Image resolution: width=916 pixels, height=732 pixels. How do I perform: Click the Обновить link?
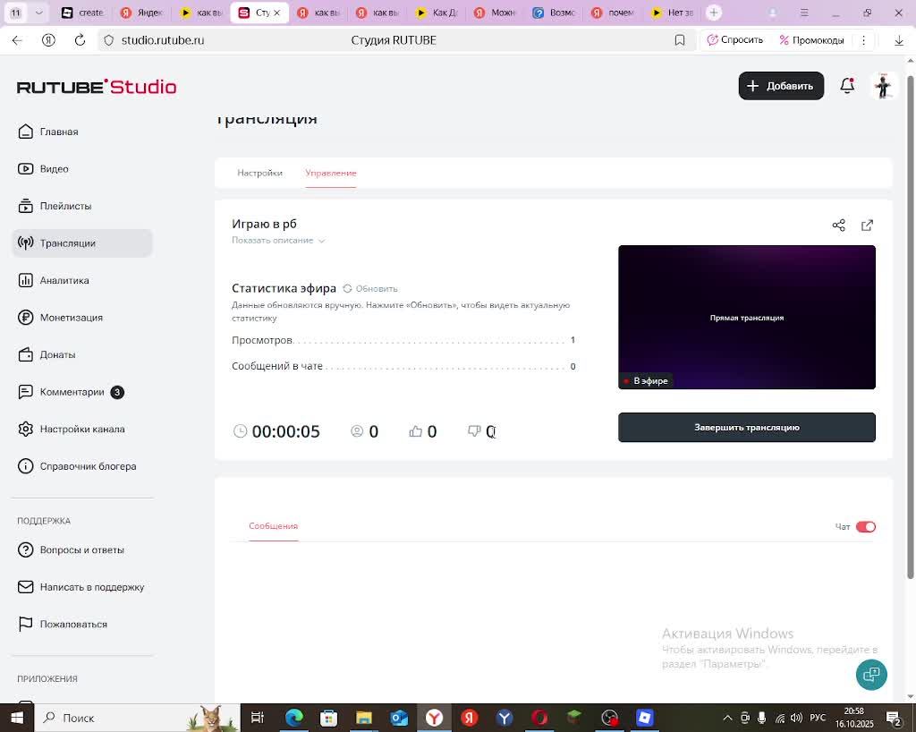tap(377, 288)
